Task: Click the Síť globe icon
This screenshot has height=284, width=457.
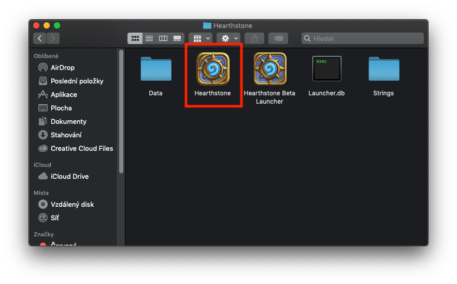Action: pos(43,218)
